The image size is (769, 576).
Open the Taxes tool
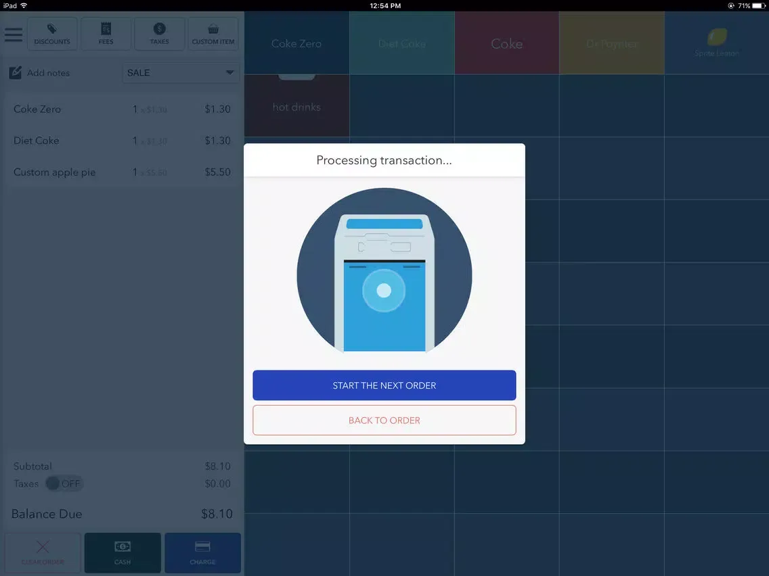point(159,34)
